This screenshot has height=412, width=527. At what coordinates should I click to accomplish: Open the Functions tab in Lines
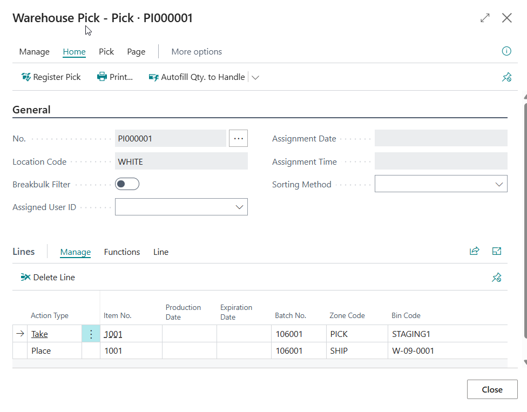click(x=122, y=252)
